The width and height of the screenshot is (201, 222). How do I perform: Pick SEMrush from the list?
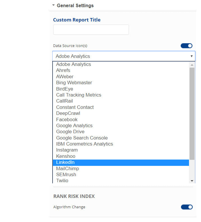point(66,174)
